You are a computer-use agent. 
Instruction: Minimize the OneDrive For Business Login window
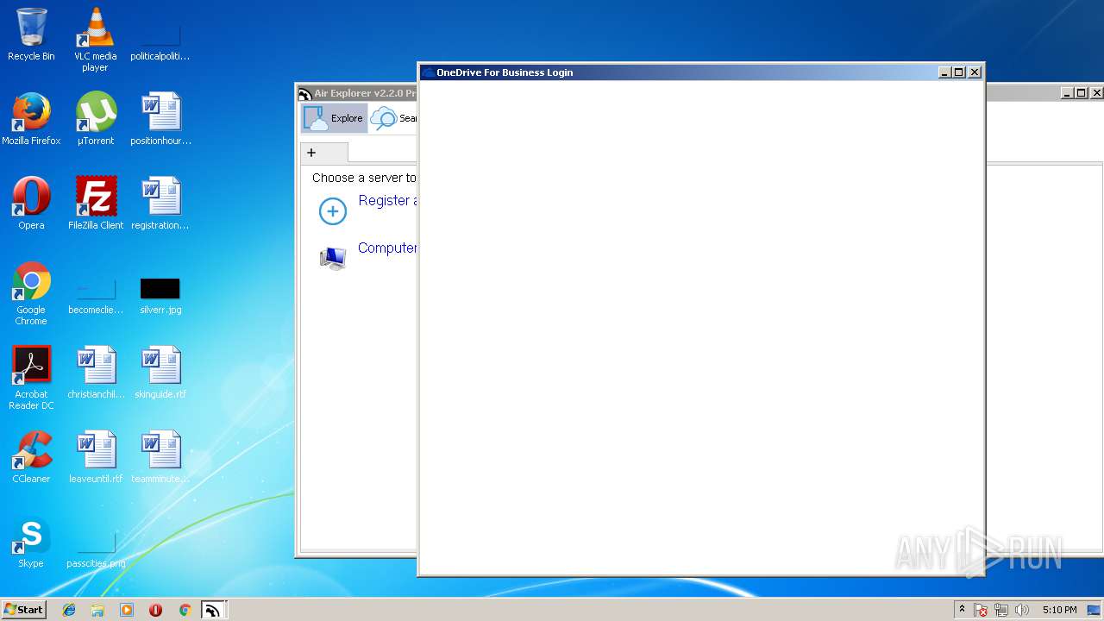944,72
